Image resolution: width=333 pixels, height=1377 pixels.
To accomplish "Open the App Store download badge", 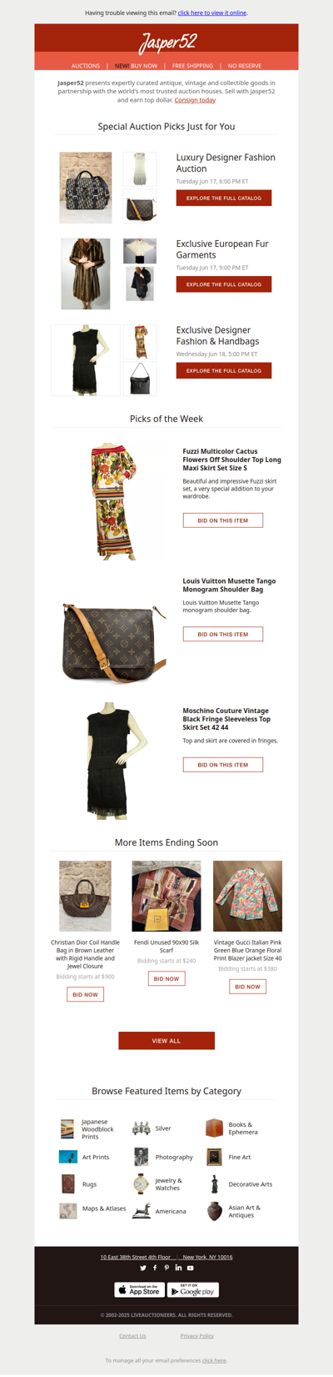I will pos(139,1289).
